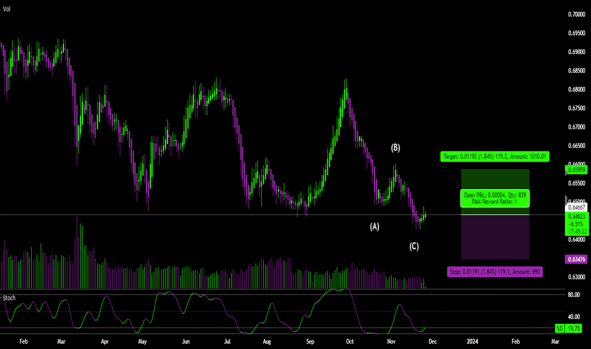This screenshot has width=591, height=349.
Task: Click the Sep label on the time axis
Action: [310, 341]
